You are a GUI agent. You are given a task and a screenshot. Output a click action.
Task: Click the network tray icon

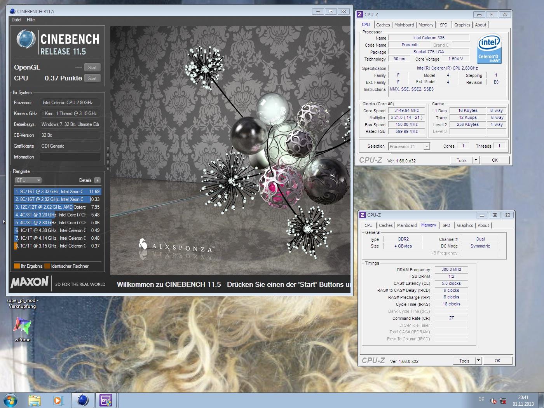503,401
